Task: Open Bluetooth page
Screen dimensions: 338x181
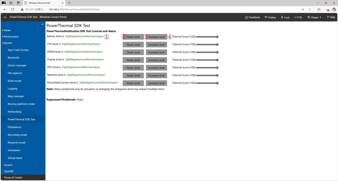Action: (14, 58)
